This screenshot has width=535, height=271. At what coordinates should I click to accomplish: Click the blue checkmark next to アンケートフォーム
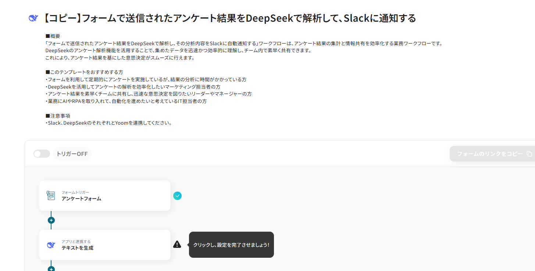(177, 196)
